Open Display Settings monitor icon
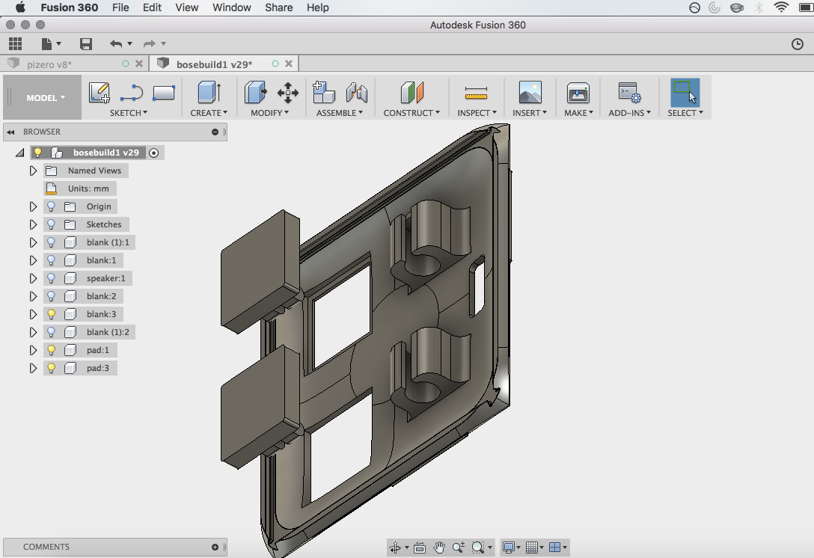This screenshot has height=558, width=814. [x=509, y=548]
